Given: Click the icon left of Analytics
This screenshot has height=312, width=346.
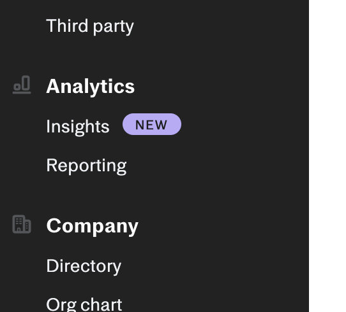Looking at the screenshot, I should [22, 85].
